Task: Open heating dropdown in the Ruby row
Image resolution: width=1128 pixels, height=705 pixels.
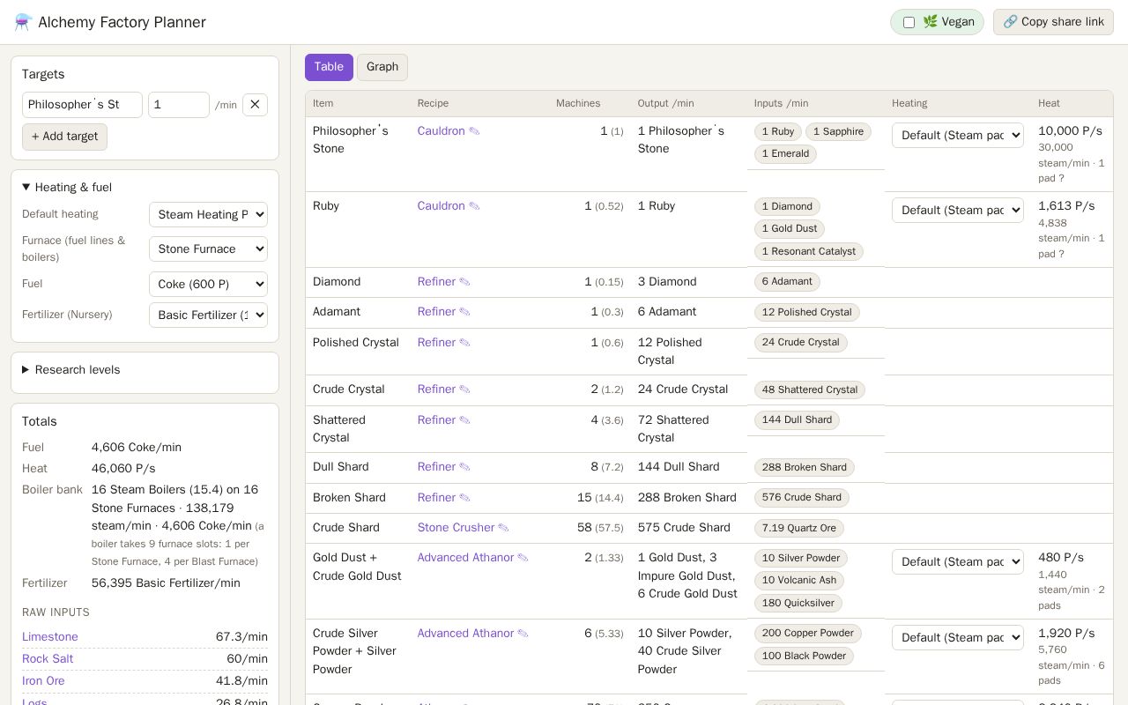Action: [958, 210]
